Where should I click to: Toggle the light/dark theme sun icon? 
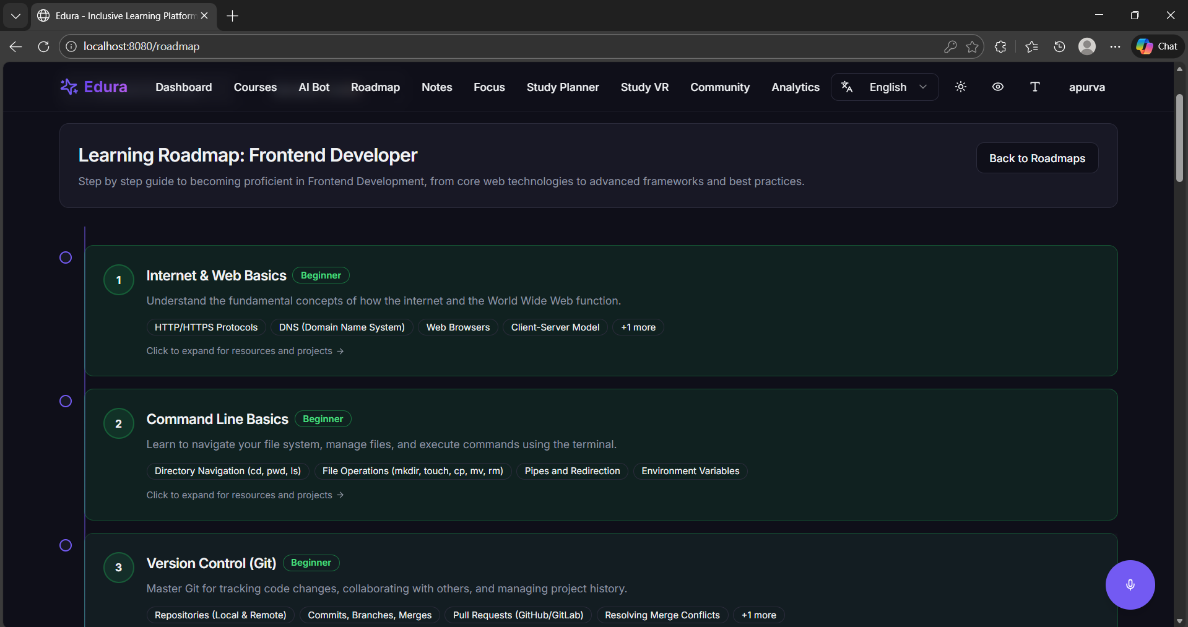[961, 87]
